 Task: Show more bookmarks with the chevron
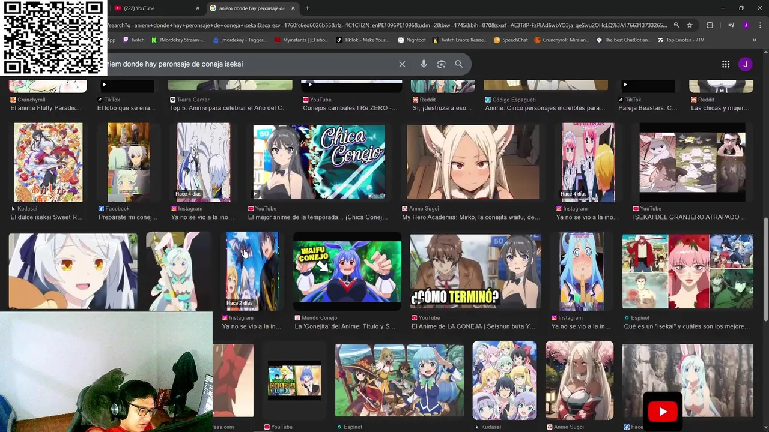point(755,40)
